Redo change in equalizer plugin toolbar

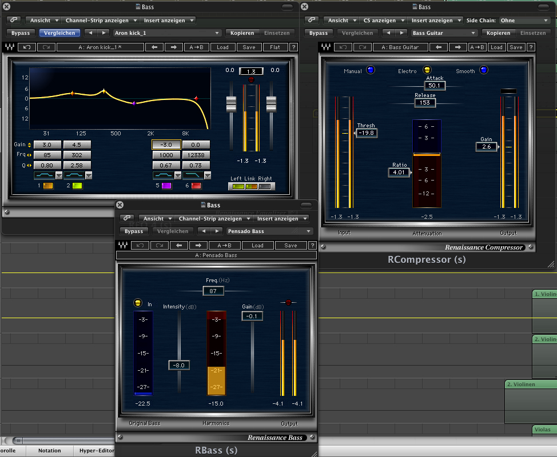[46, 47]
